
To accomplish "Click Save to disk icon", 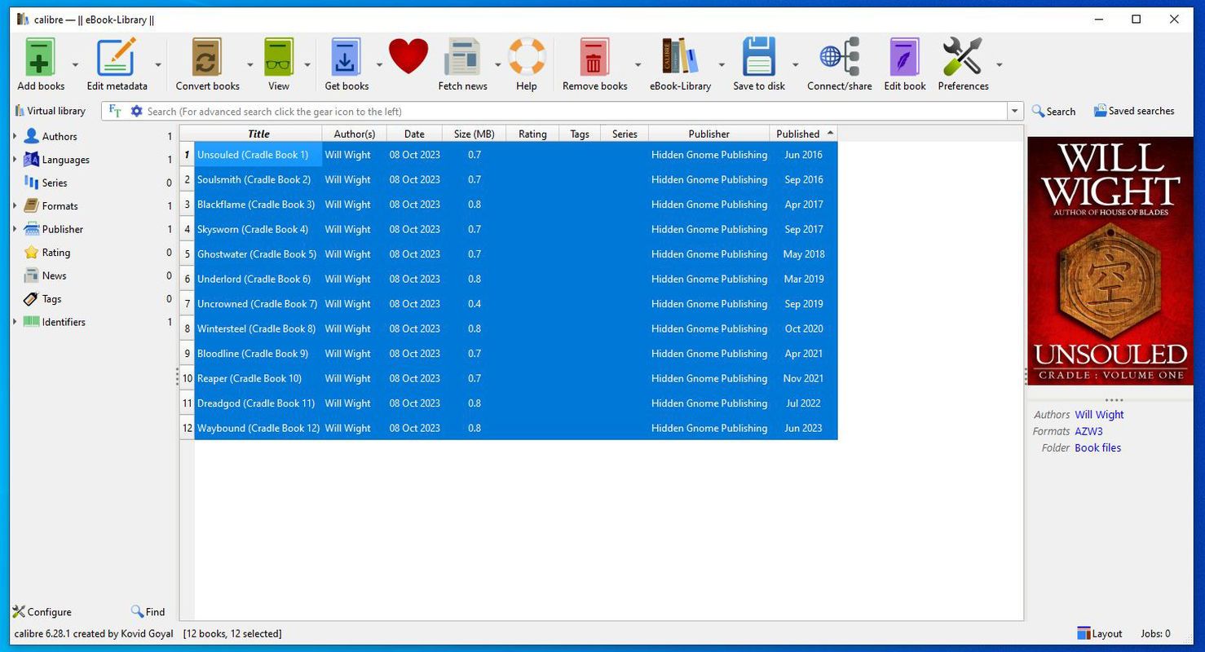I will (x=759, y=58).
